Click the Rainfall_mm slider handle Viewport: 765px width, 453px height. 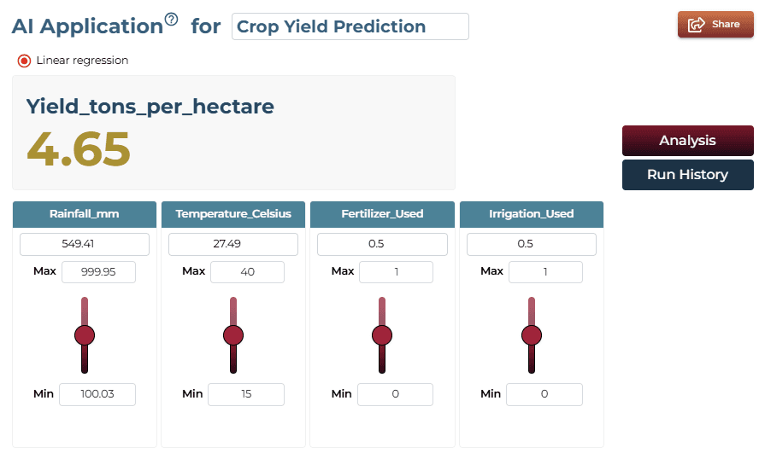[x=85, y=335]
